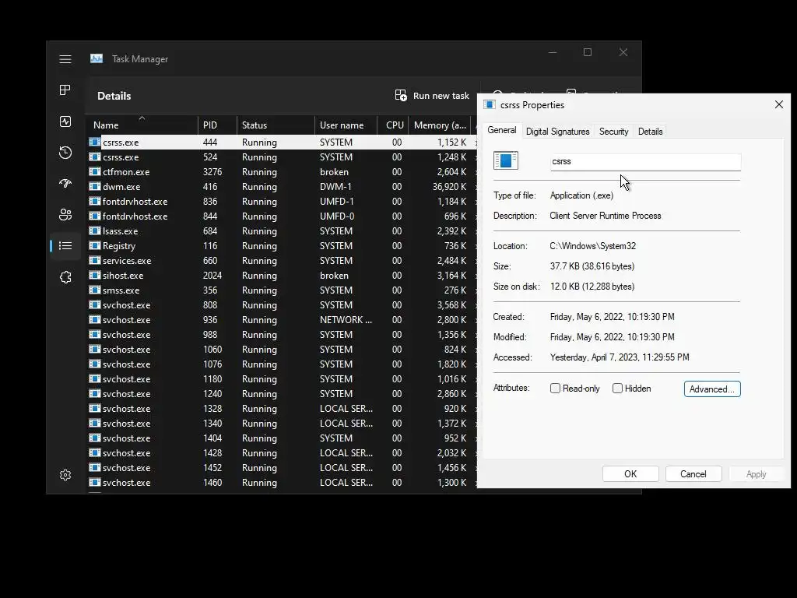The width and height of the screenshot is (797, 598).
Task: Select csrss.exe row with PID 524
Action: (282, 157)
